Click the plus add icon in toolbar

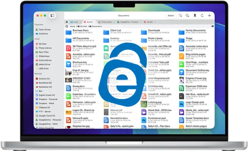pyautogui.click(x=209, y=15)
